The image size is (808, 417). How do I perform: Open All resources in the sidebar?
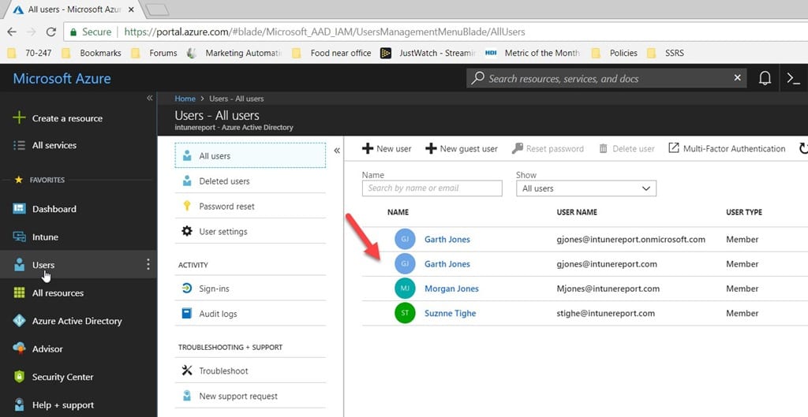point(58,293)
